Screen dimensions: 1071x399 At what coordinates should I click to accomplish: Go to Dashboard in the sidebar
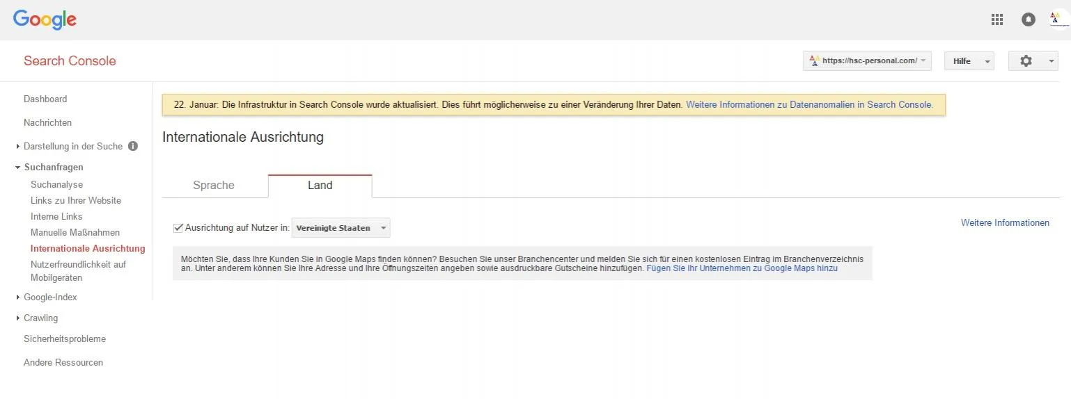pos(45,99)
